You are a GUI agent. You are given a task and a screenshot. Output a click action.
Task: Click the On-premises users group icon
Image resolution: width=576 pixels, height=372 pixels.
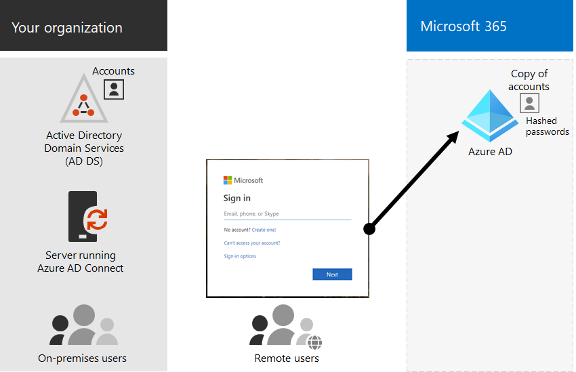83,326
